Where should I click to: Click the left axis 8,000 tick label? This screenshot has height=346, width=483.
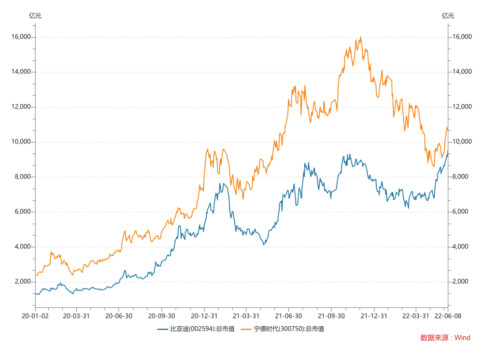[x=23, y=177]
